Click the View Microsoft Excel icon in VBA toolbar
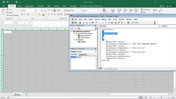Image resolution: width=176 pixels, height=99 pixels. 73,23
